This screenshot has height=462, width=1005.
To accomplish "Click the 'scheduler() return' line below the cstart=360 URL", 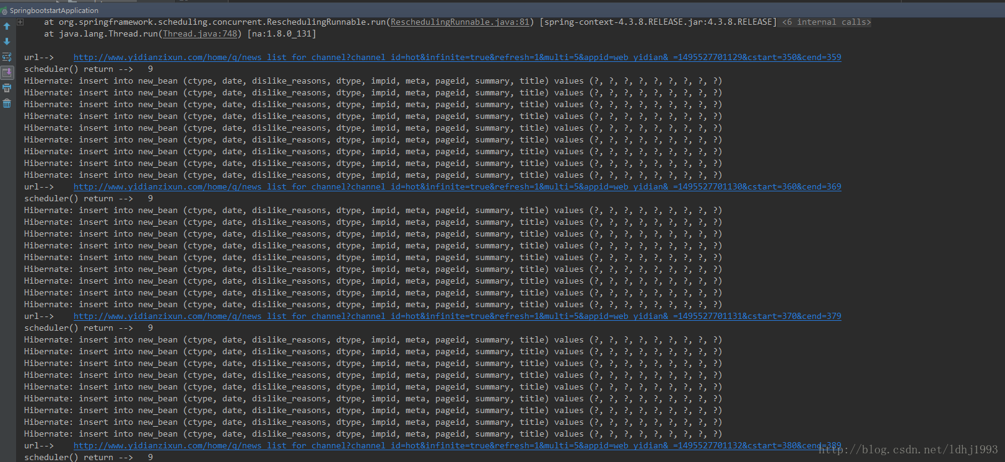I will [89, 199].
